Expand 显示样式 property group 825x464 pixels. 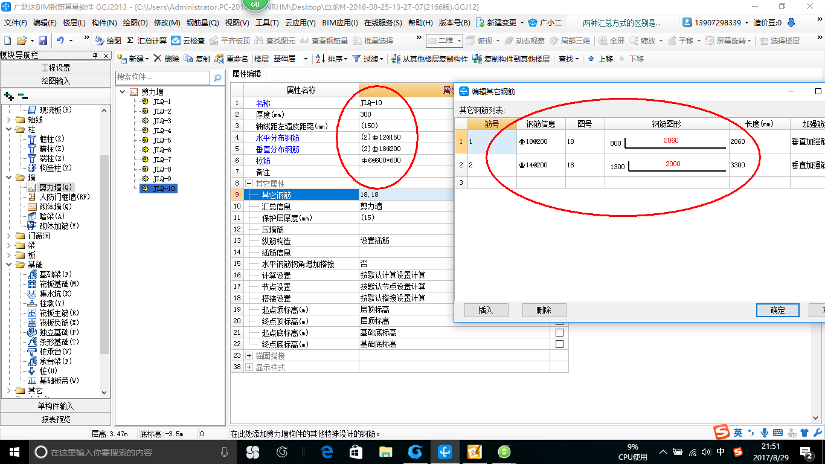pyautogui.click(x=249, y=367)
